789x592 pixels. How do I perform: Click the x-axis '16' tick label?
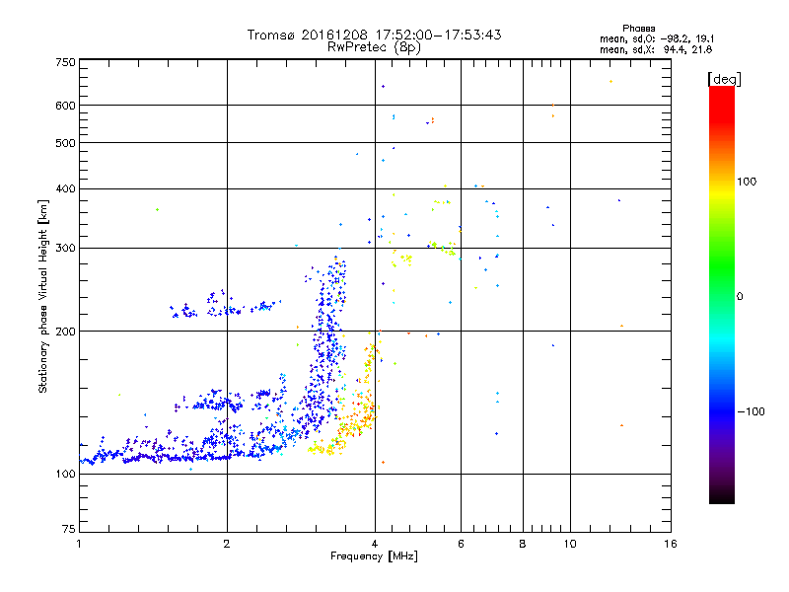click(x=671, y=544)
